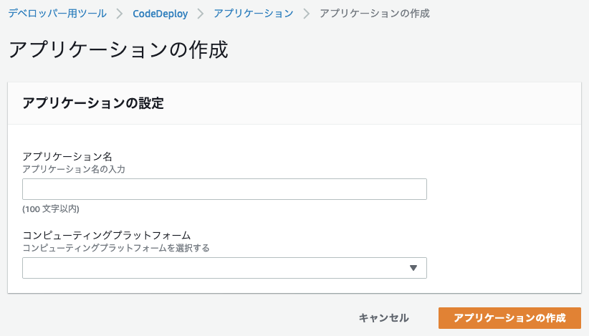Viewport: 589px width, 336px height.
Task: Open the デベロッパー用ツール breadcrumb link
Action: pos(57,14)
